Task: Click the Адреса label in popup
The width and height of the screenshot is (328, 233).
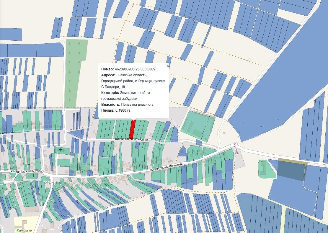Action: tap(107, 75)
